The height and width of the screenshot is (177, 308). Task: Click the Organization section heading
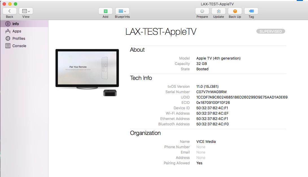(x=145, y=133)
